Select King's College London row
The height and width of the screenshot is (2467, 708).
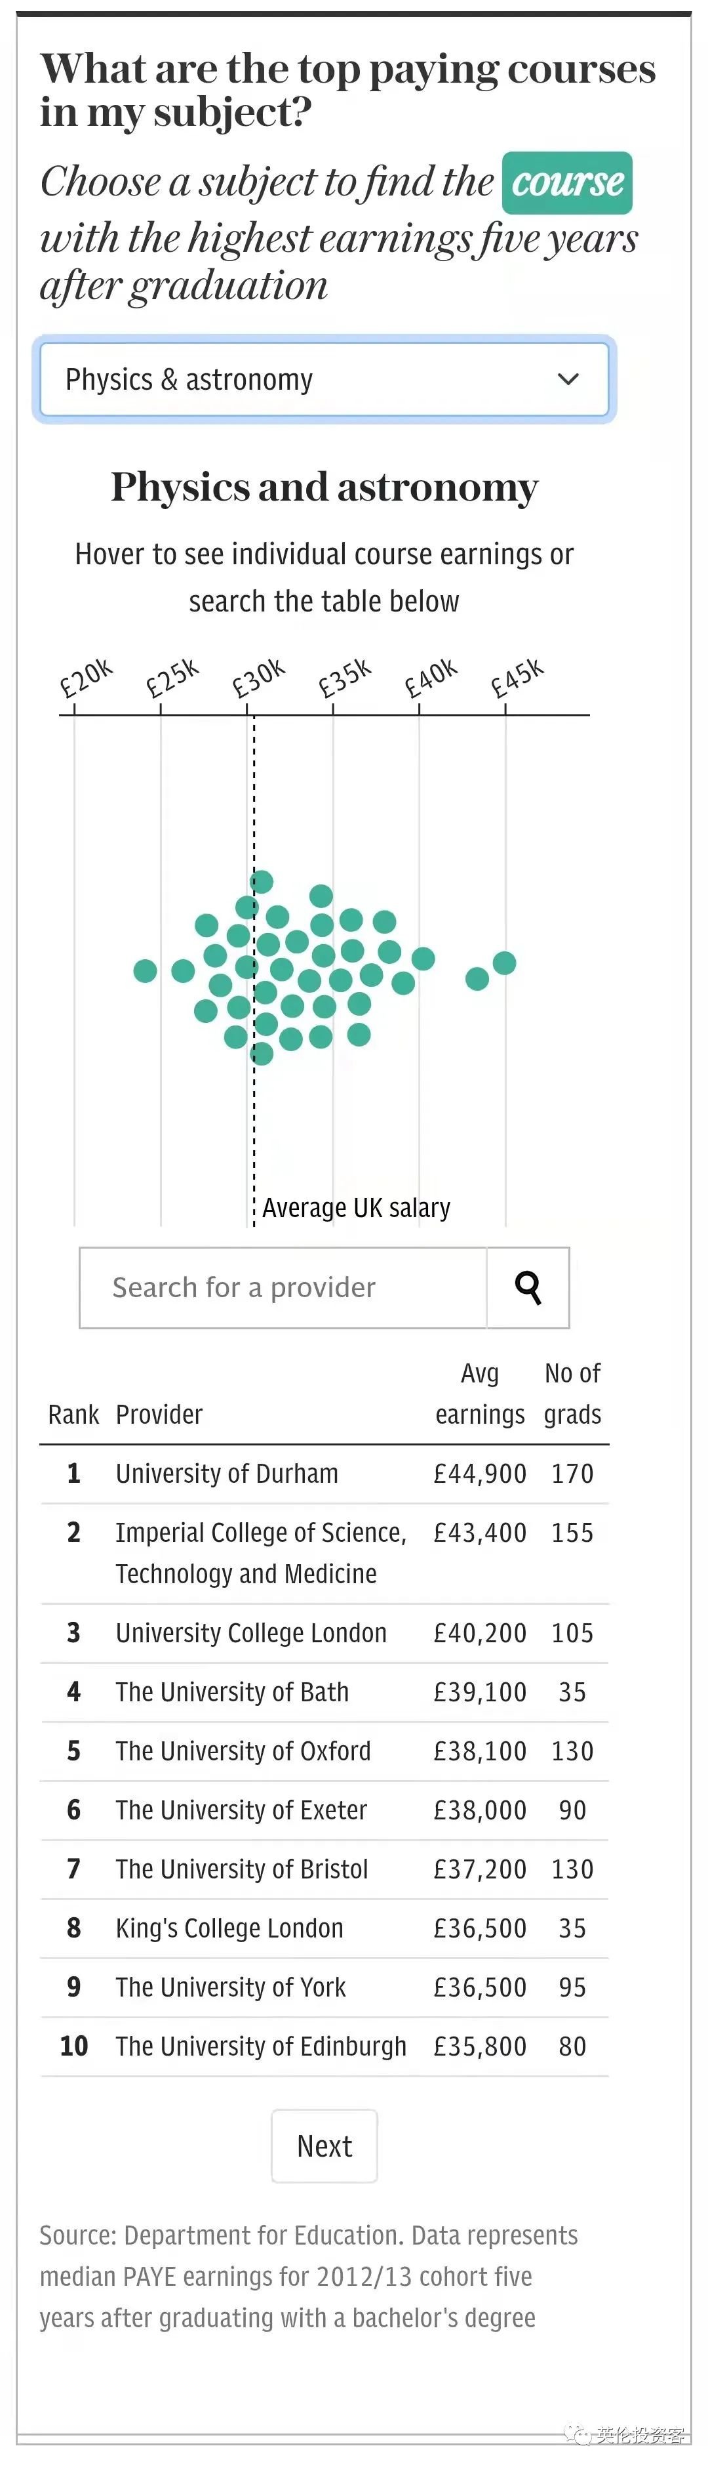[x=229, y=1928]
